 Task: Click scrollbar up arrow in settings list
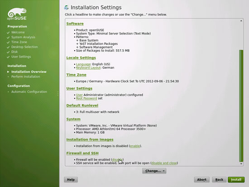coord(241,21)
